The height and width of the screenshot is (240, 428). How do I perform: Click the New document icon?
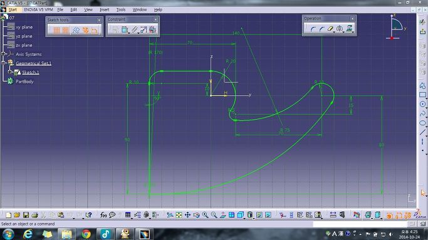[x=9, y=215]
